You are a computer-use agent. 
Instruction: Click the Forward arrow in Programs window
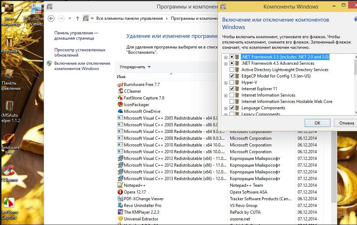(x=61, y=18)
